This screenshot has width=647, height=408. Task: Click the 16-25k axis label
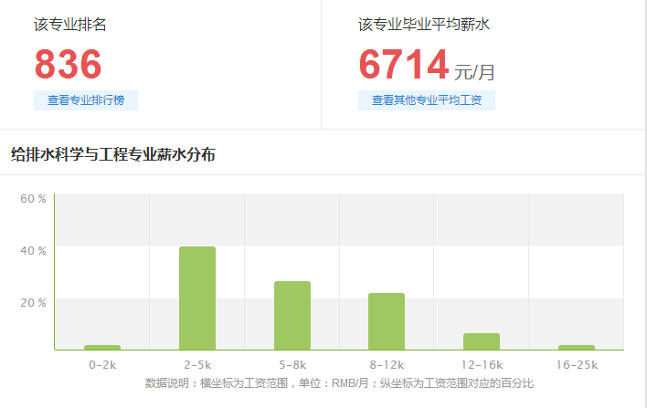pyautogui.click(x=577, y=365)
